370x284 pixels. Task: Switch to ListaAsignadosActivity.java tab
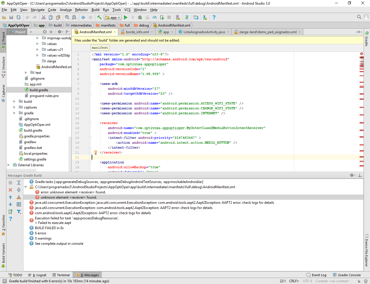[x=204, y=32]
